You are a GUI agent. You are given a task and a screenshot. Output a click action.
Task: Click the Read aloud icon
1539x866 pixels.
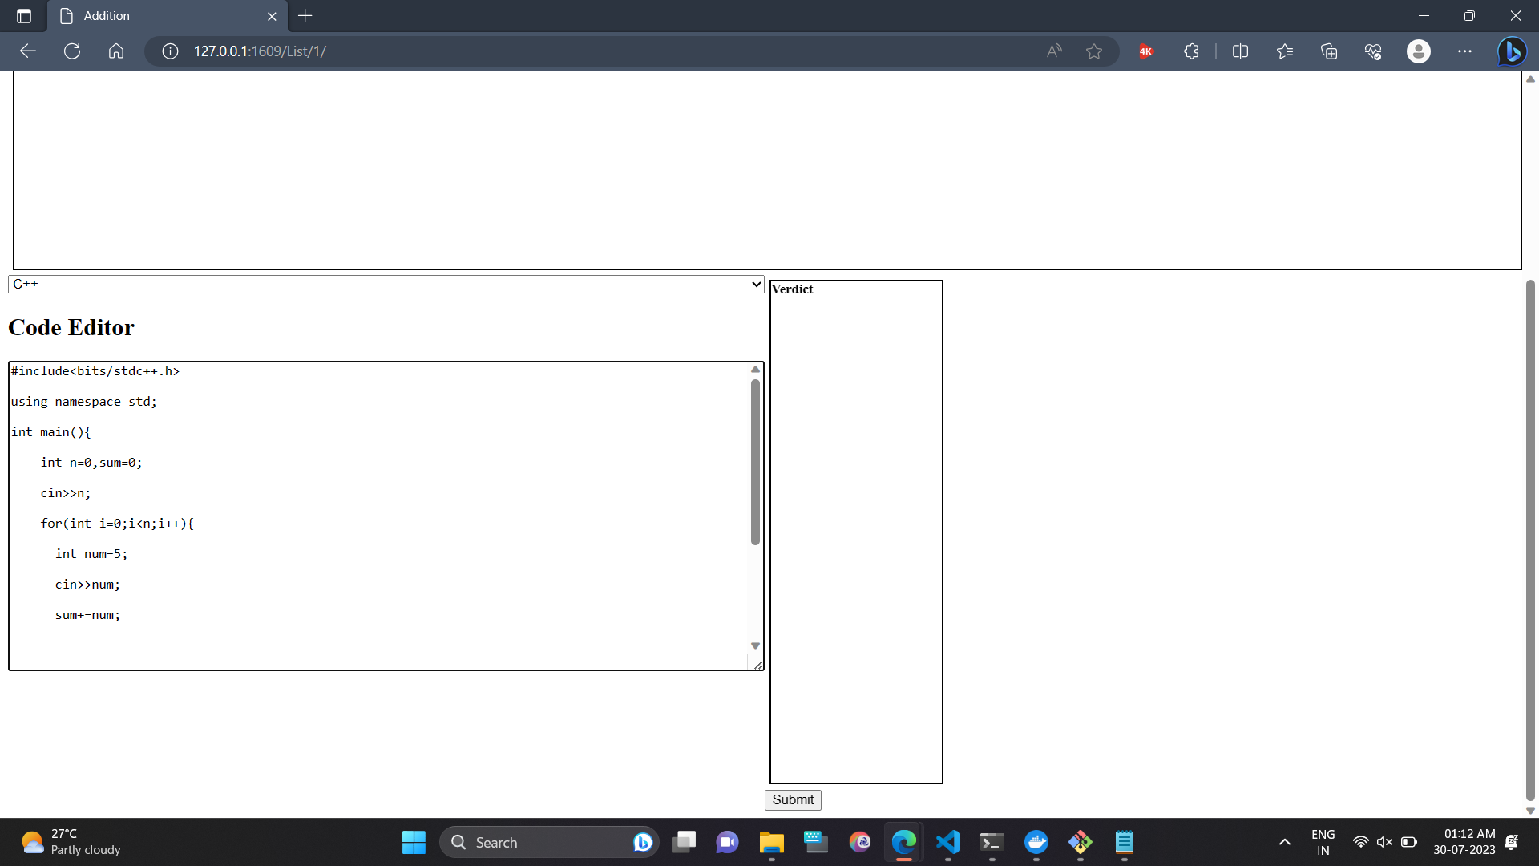click(1054, 51)
